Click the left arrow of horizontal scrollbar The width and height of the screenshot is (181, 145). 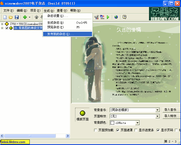[x=2, y=136]
